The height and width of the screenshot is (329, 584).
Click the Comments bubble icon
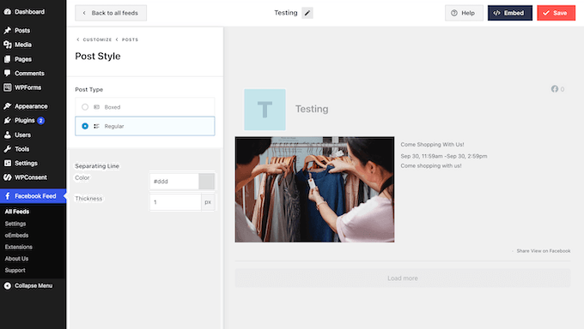(8, 73)
